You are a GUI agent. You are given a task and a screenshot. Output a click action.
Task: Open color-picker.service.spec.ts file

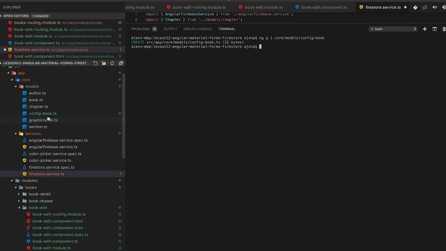(55, 153)
